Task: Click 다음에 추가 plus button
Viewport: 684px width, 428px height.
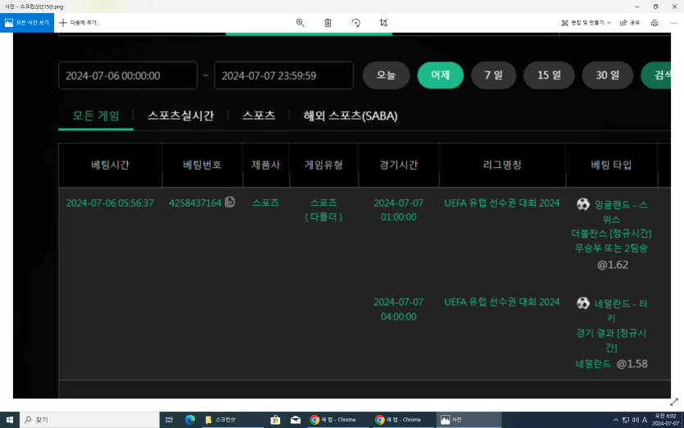Action: 79,23
